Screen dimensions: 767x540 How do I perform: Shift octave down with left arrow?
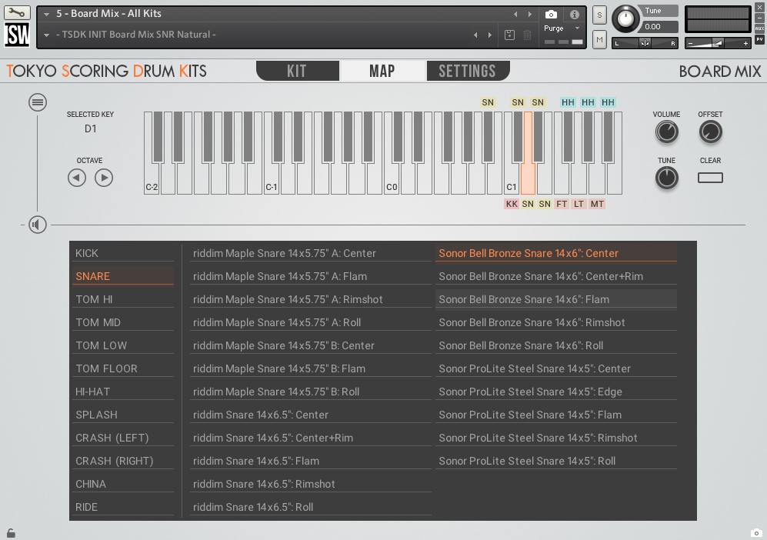point(77,178)
